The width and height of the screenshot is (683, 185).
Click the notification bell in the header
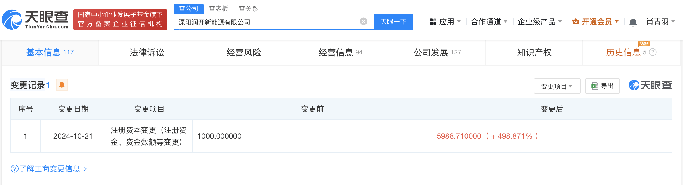(633, 22)
